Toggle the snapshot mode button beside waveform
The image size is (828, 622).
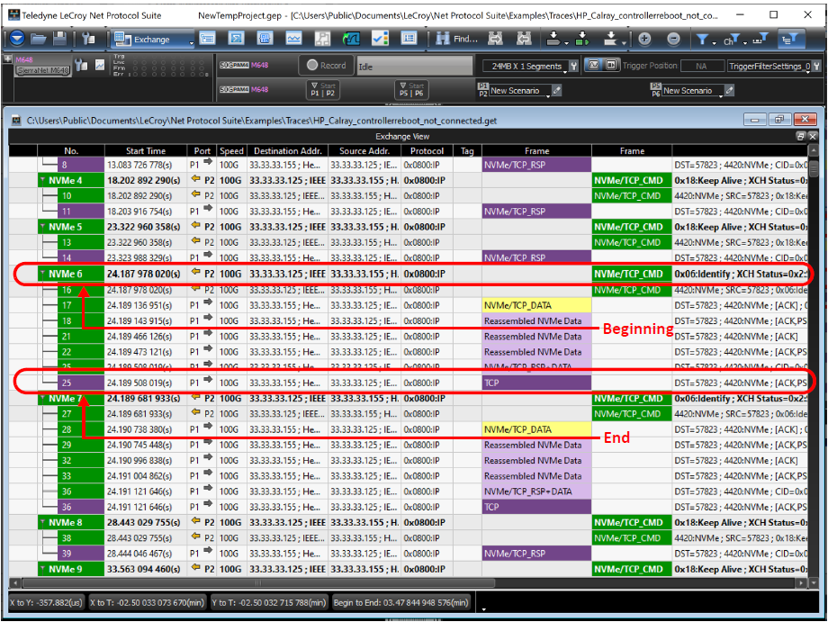click(x=611, y=65)
